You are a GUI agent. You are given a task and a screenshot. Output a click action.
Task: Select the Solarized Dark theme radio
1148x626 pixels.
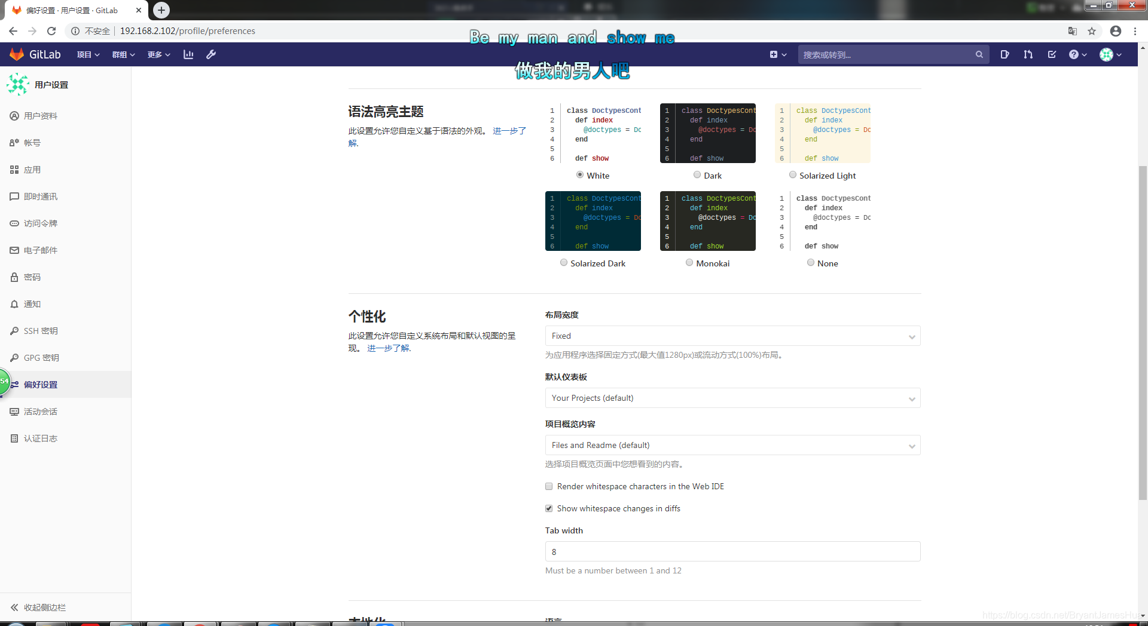coord(564,263)
